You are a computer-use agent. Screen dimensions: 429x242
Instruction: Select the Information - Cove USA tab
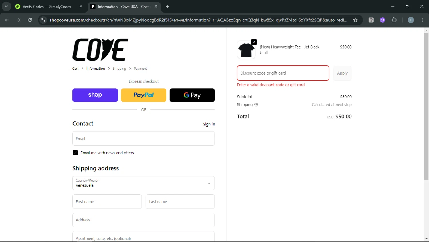pos(124,7)
